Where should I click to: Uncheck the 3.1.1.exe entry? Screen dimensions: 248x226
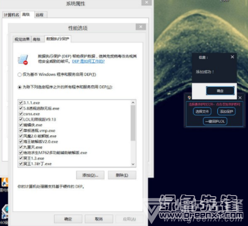21,103
